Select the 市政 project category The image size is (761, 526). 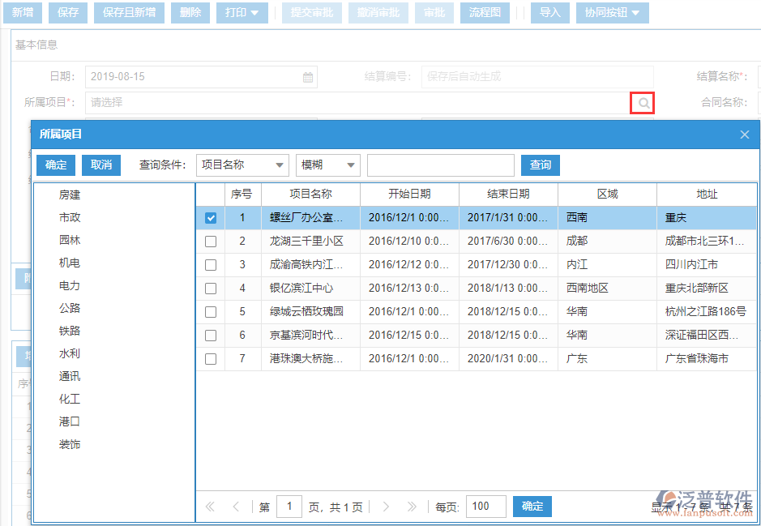click(71, 216)
